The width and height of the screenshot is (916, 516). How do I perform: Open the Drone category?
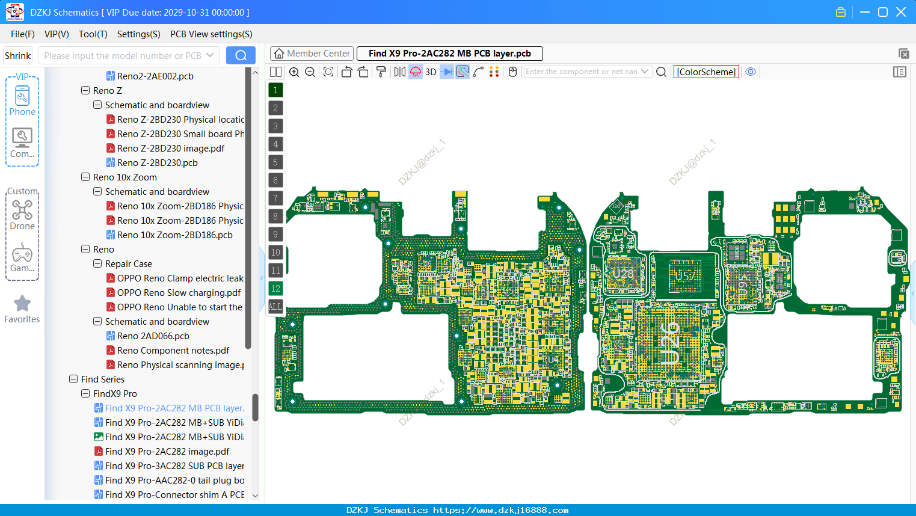pyautogui.click(x=22, y=215)
